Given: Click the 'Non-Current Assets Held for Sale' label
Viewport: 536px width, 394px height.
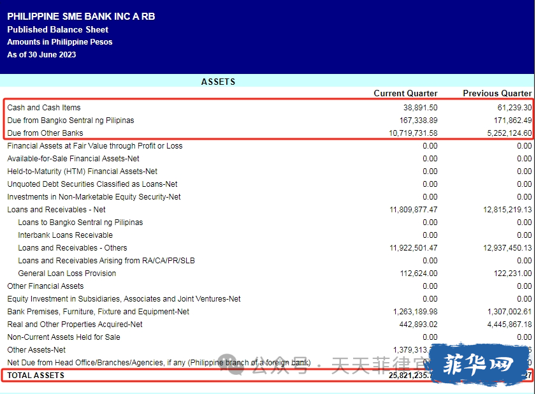Looking at the screenshot, I should tap(64, 337).
